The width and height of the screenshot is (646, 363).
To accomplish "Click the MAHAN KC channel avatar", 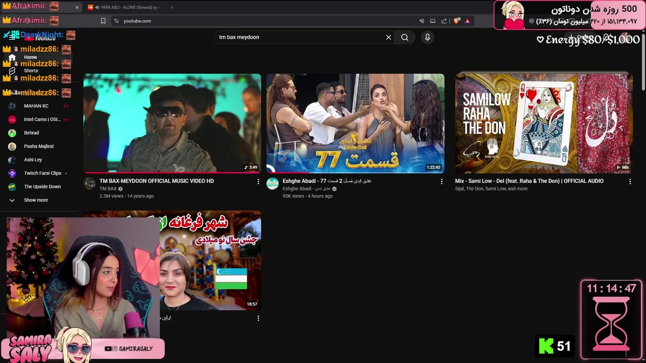I will pos(12,106).
